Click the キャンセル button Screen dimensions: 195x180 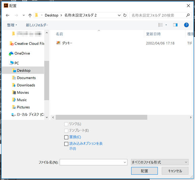[175, 171]
